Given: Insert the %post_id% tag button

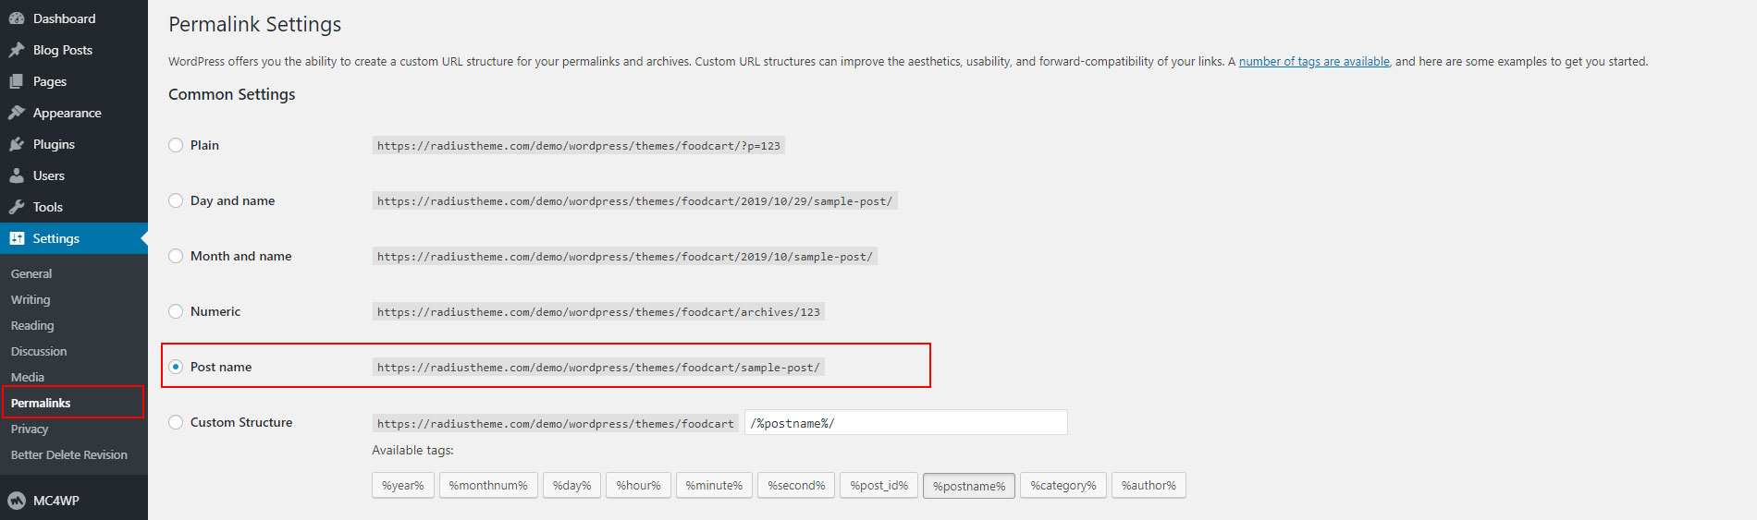Looking at the screenshot, I should click(x=878, y=485).
